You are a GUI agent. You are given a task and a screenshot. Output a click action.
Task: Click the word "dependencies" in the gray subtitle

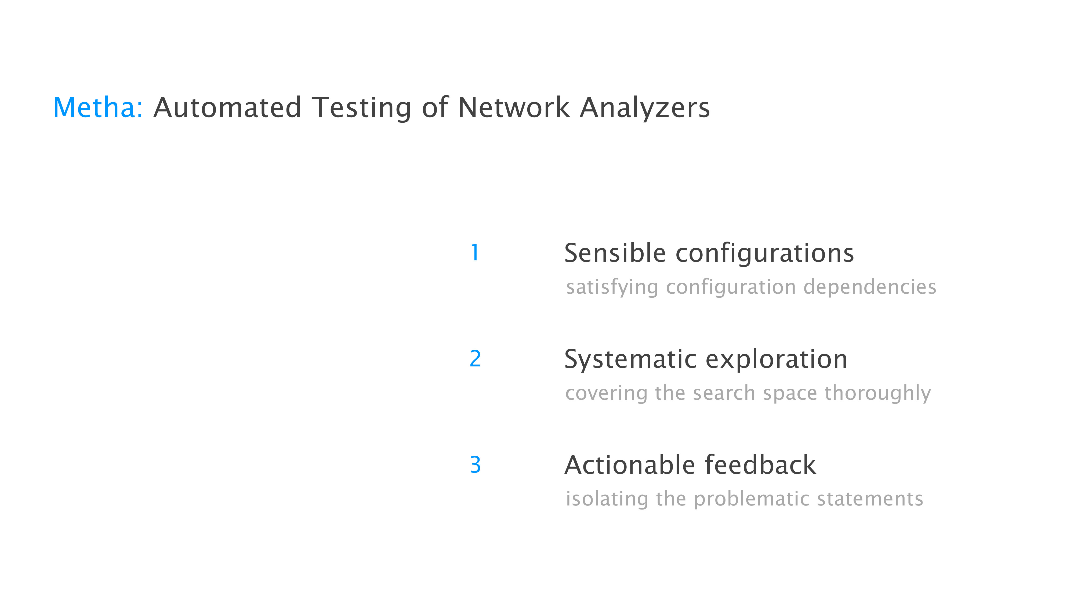pos(870,287)
